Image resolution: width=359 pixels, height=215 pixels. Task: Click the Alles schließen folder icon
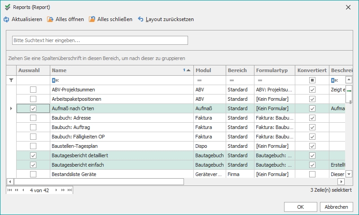point(92,19)
